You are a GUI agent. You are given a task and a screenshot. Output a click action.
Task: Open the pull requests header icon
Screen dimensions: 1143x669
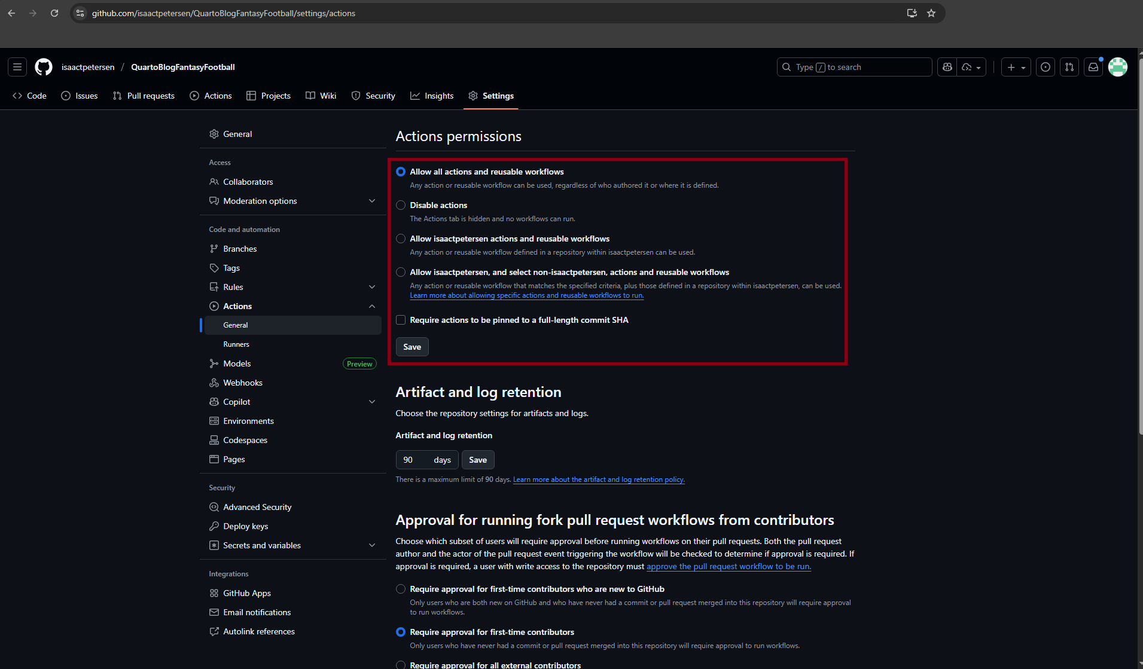(x=1069, y=67)
